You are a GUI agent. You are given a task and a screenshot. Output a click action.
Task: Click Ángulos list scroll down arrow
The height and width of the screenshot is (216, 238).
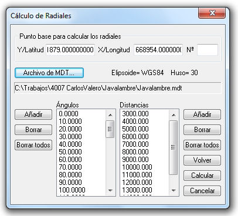pos(110,190)
